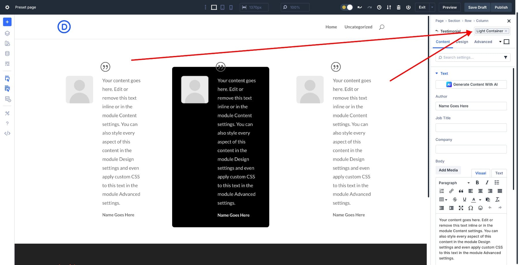Open the text color picker arrow
Screen dimensions: 519x265
point(480,200)
